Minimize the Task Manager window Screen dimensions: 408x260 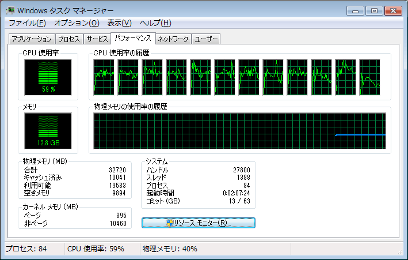(355, 11)
